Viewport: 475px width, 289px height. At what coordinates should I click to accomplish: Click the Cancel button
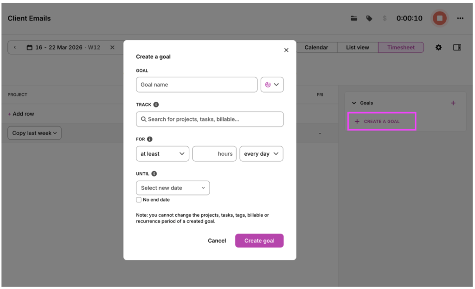[217, 241]
